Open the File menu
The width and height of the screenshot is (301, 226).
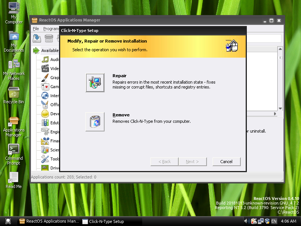click(x=36, y=29)
